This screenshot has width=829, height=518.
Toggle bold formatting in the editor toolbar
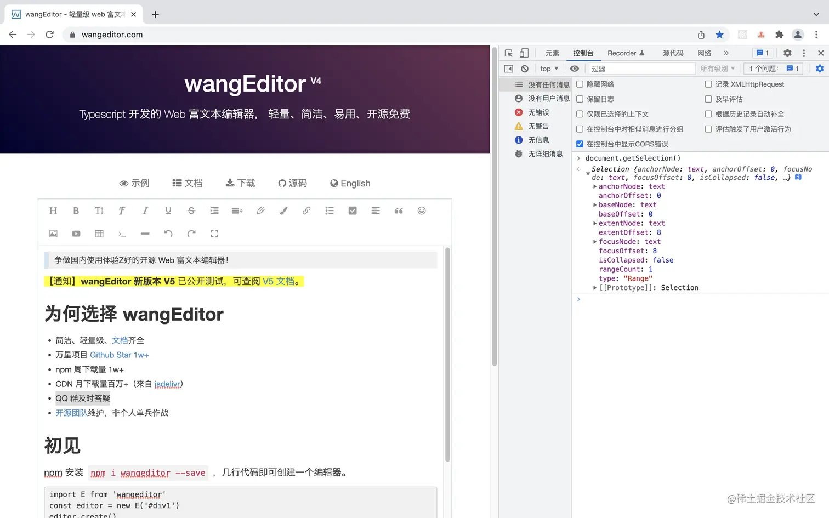point(76,210)
